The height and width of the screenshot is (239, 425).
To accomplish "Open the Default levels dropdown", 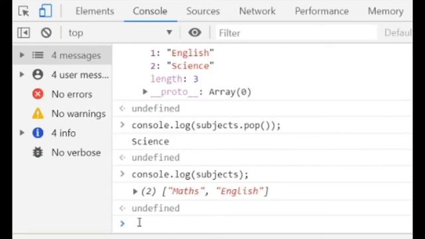I will (x=398, y=33).
